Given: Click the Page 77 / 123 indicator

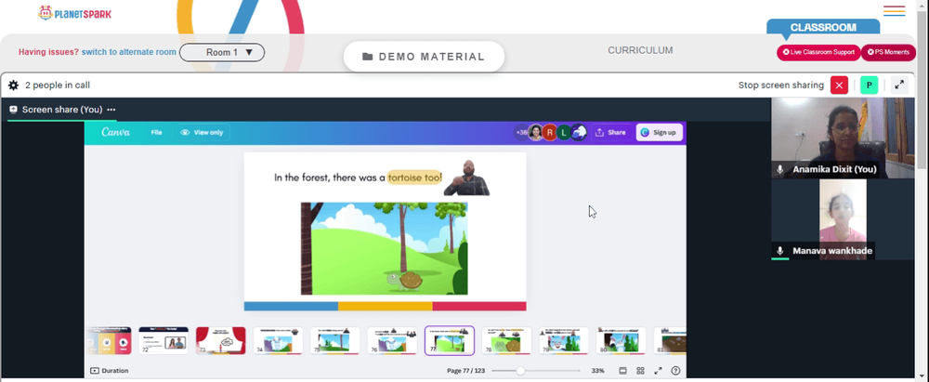Looking at the screenshot, I should [x=465, y=371].
